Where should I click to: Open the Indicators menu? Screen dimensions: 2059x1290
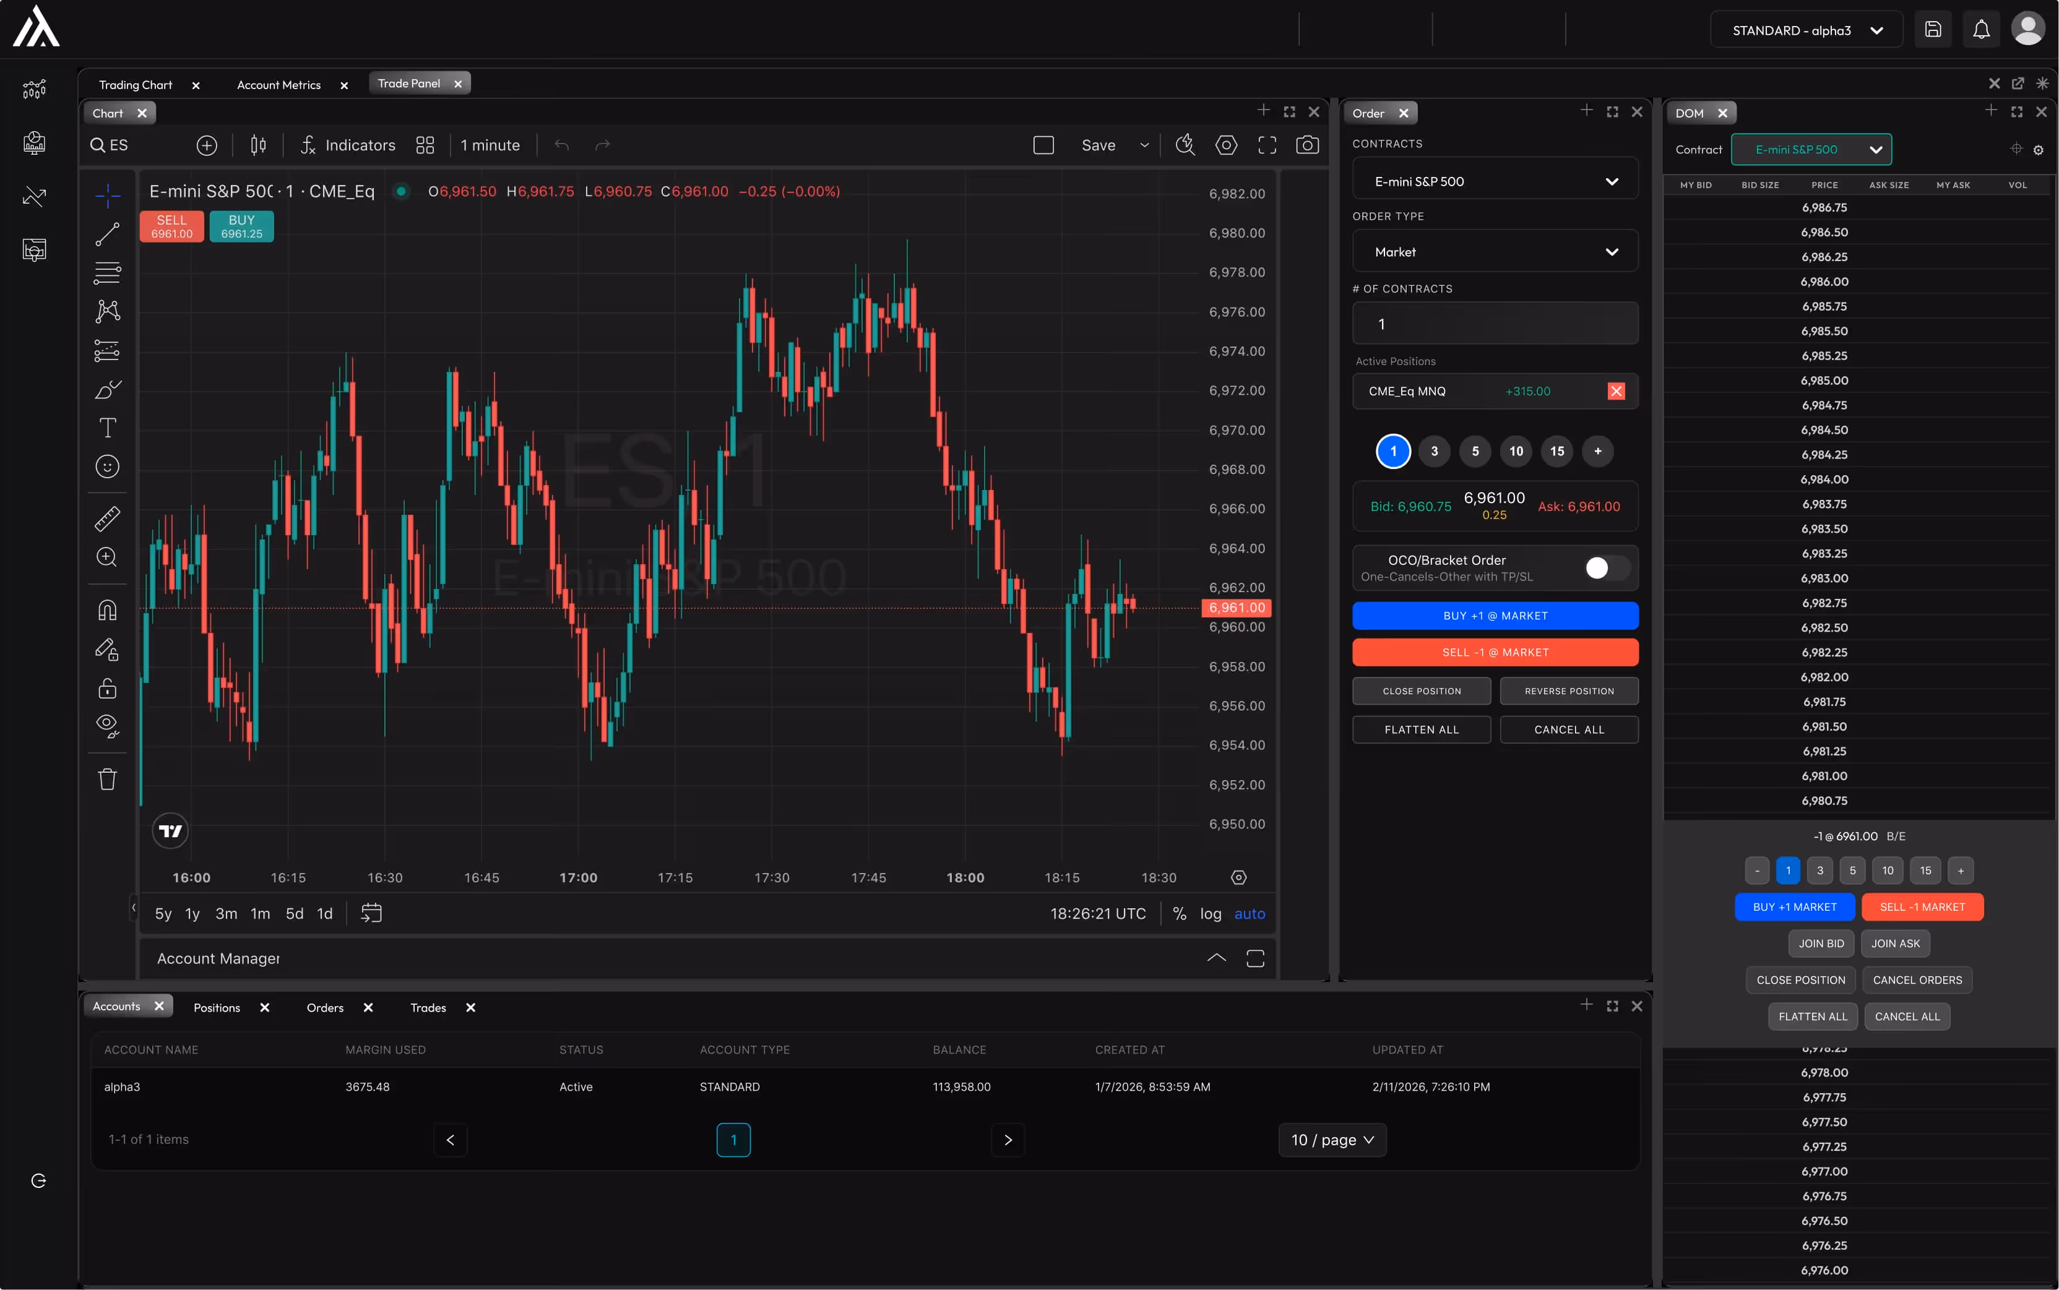coord(348,145)
